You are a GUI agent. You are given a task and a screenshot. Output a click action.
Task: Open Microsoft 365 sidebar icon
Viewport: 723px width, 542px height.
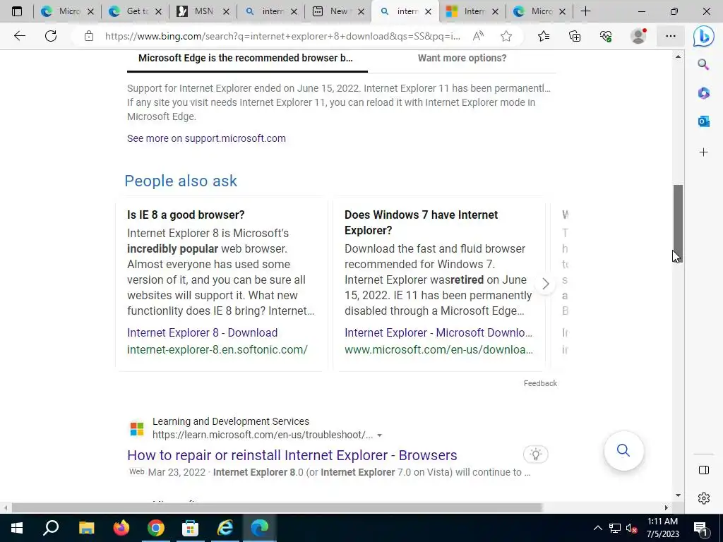tap(703, 93)
